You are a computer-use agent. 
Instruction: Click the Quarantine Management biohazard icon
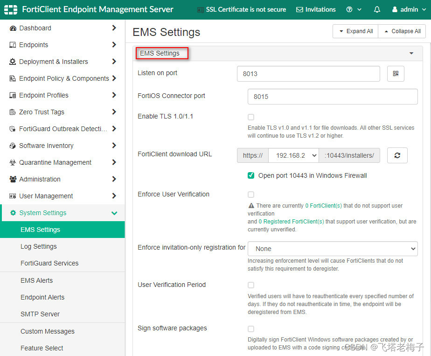click(x=13, y=162)
